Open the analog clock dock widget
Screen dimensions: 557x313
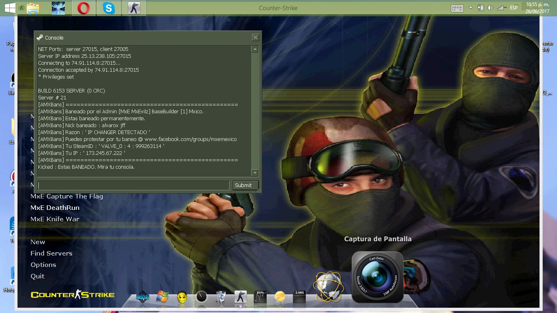pyautogui.click(x=201, y=297)
